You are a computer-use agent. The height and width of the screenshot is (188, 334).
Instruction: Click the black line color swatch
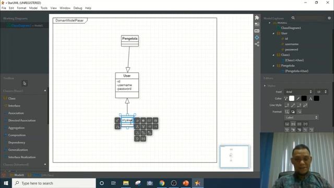tap(304, 98)
